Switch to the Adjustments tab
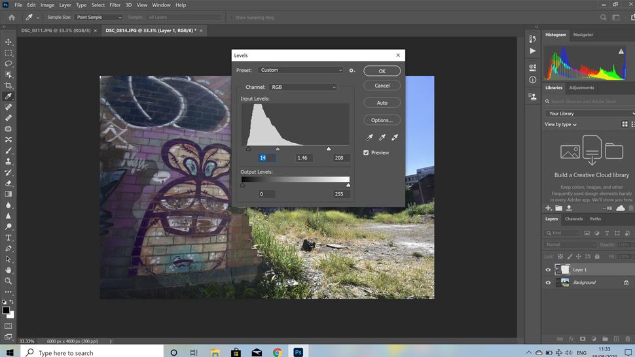Screen dimensions: 635x357 (581, 88)
